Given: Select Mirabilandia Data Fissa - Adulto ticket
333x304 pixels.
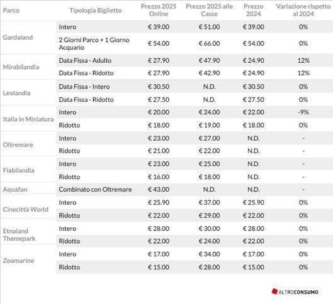Looking at the screenshot, I should [85, 60].
